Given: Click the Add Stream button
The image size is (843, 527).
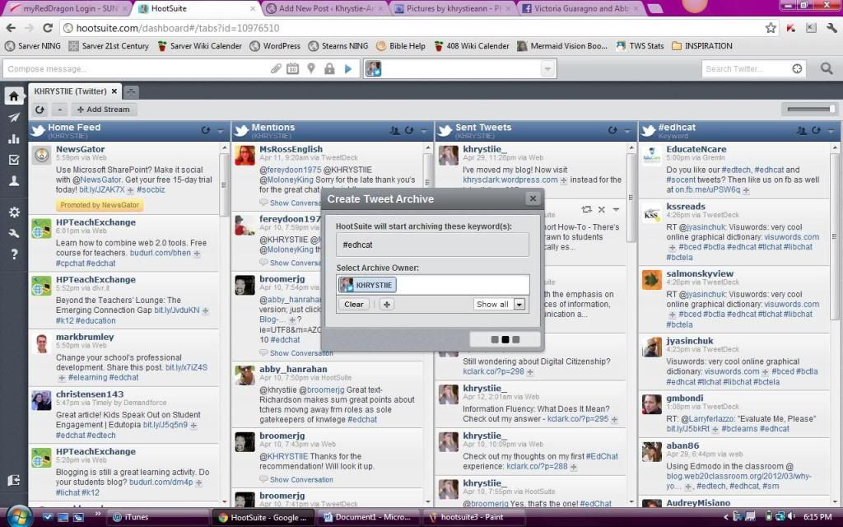Looking at the screenshot, I should 103,110.
